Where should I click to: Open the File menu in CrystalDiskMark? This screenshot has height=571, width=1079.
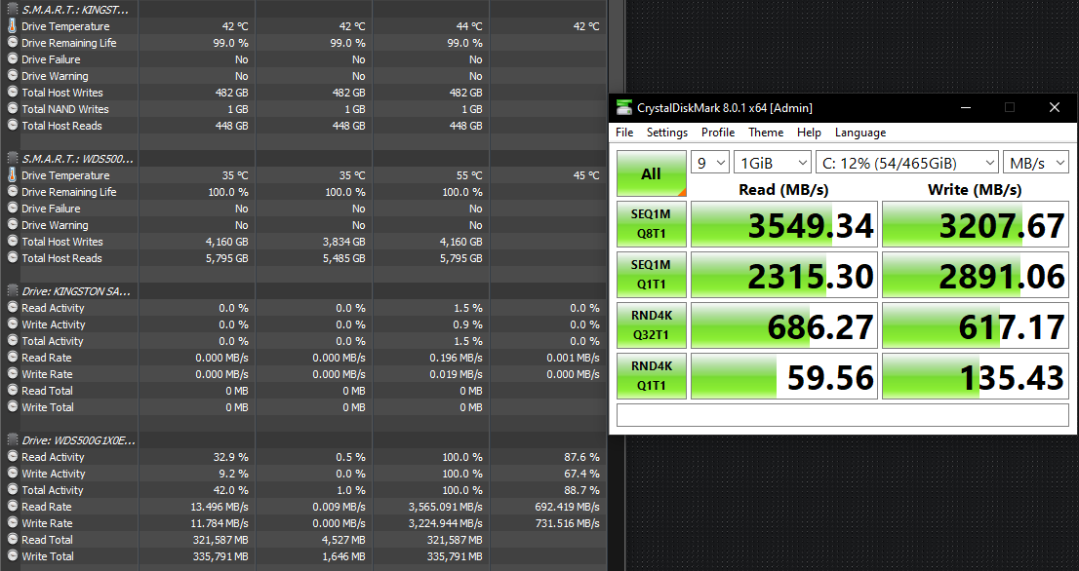point(624,133)
